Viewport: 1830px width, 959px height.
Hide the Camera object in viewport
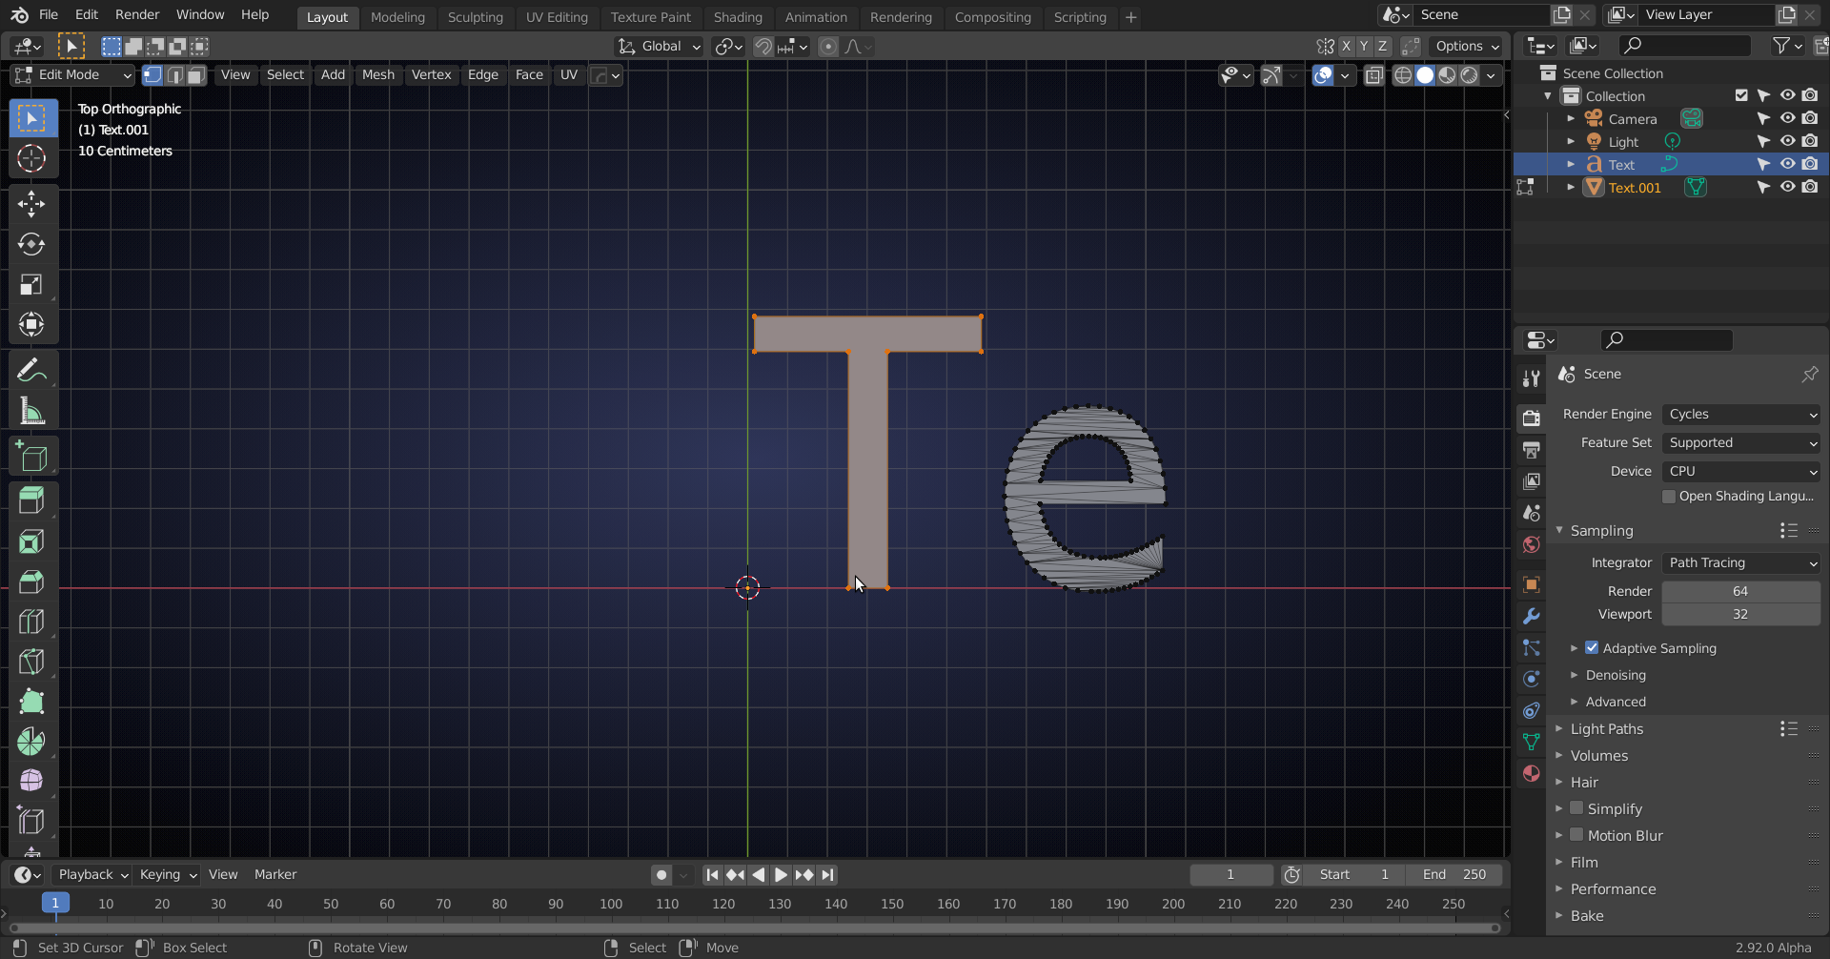[x=1787, y=119]
